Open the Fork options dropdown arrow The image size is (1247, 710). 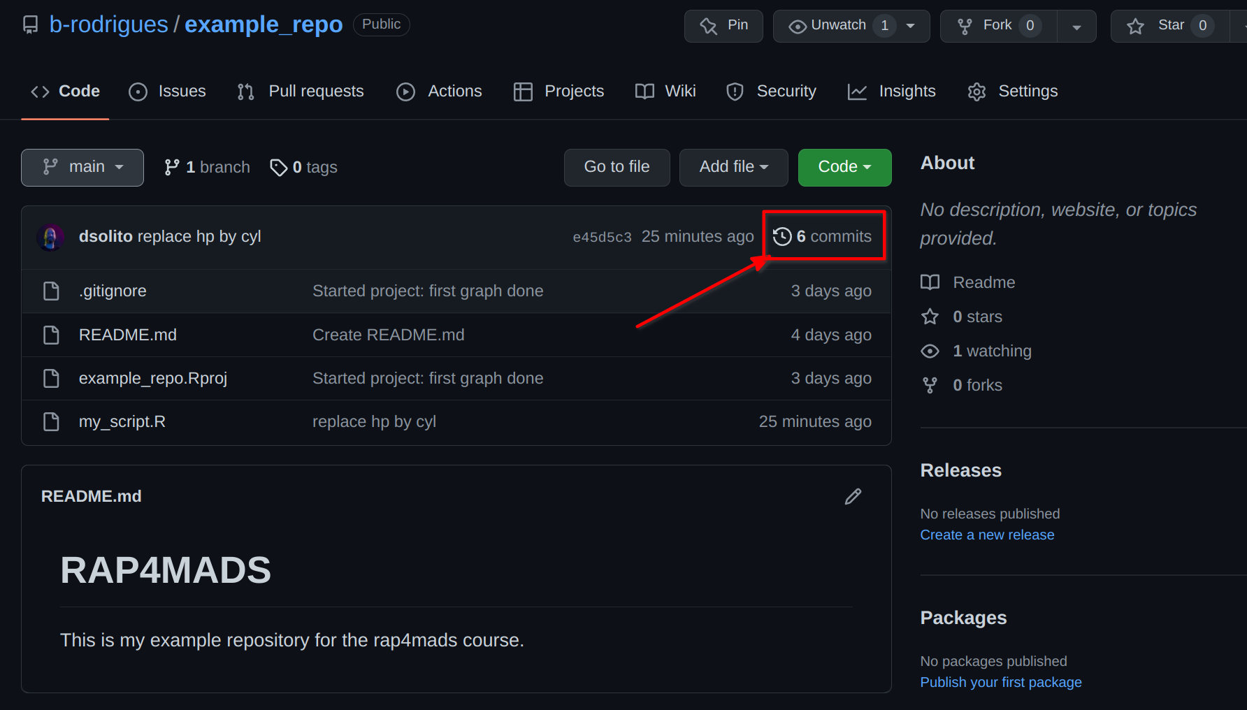pyautogui.click(x=1076, y=27)
